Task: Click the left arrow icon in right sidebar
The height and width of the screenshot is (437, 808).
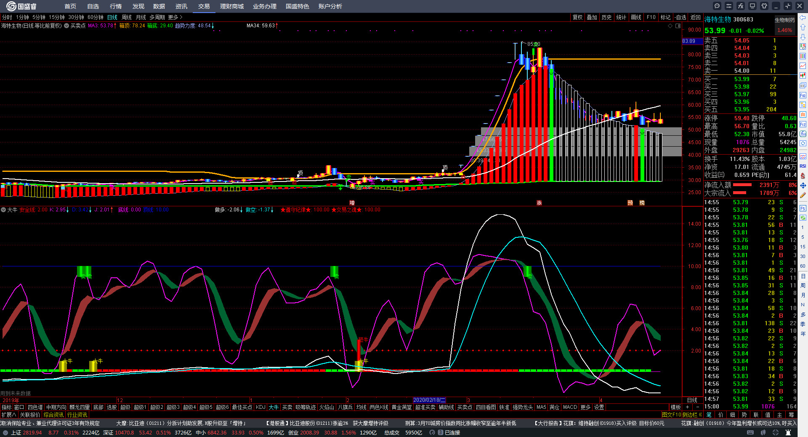Action: (803, 18)
